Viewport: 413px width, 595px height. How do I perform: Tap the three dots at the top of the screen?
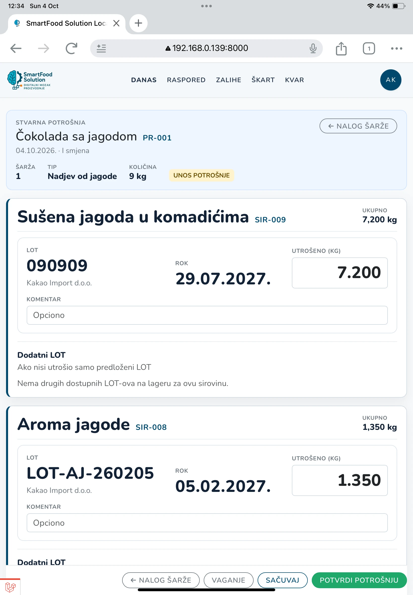206,6
